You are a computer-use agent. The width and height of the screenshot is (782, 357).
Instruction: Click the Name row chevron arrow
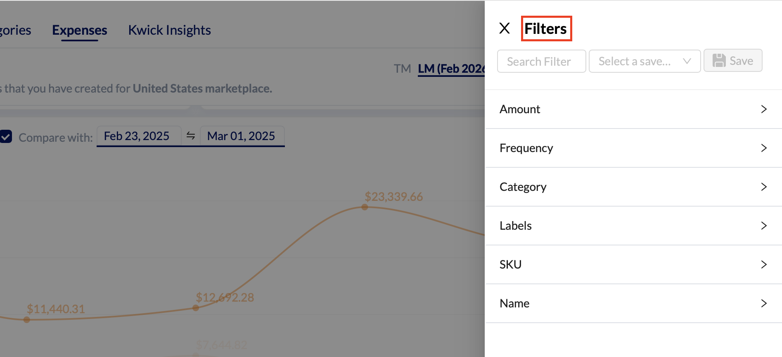pyautogui.click(x=763, y=303)
